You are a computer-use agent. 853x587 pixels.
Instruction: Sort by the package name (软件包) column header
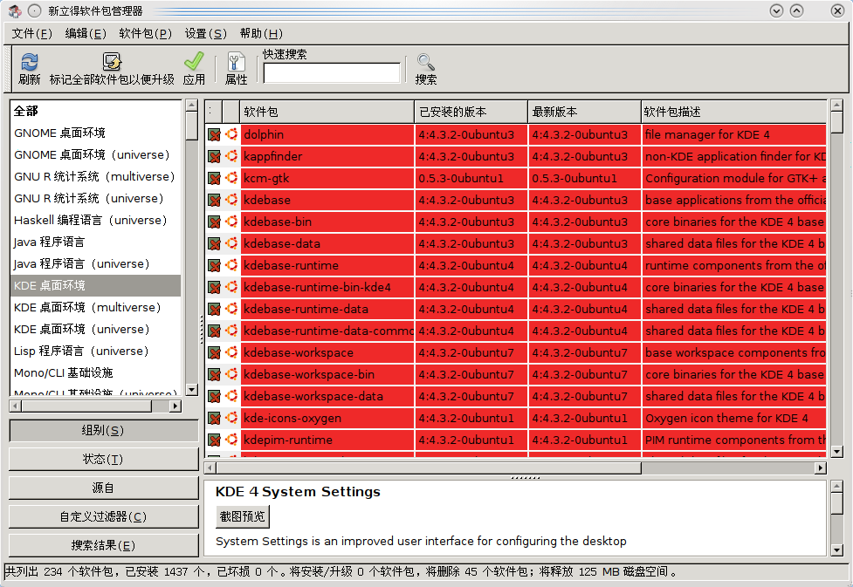[x=327, y=112]
